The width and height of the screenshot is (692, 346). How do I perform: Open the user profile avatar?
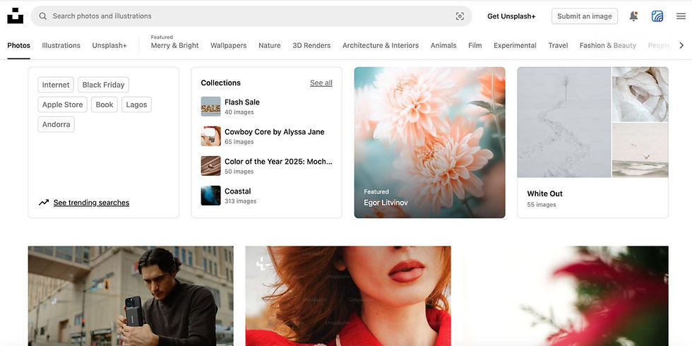tap(657, 16)
